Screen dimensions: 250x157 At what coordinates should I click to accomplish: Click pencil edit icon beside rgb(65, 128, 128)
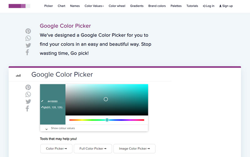coord(42,107)
